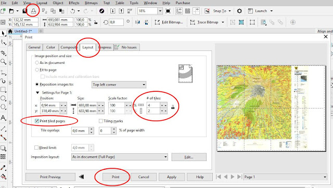Collapse 'Settings for Page 1' triangle
The height and width of the screenshot is (188, 333).
pos(37,92)
